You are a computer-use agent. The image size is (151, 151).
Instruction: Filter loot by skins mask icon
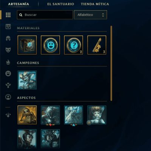click(8, 50)
